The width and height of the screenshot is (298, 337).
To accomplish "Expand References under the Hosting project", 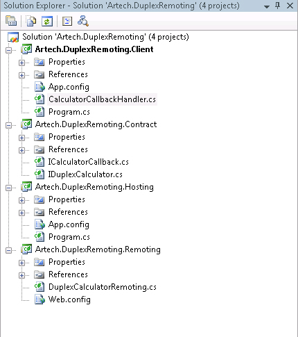I will 22,213.
